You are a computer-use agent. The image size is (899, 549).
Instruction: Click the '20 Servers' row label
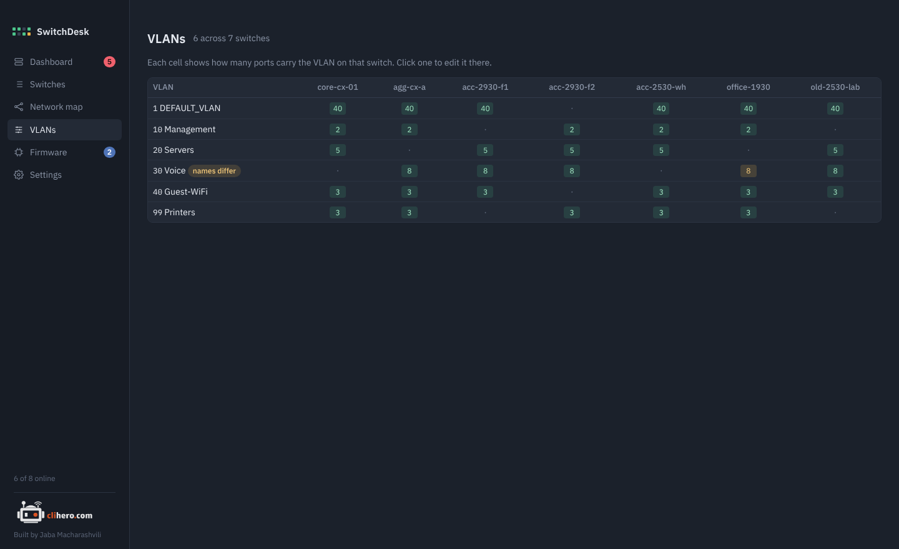pyautogui.click(x=174, y=150)
